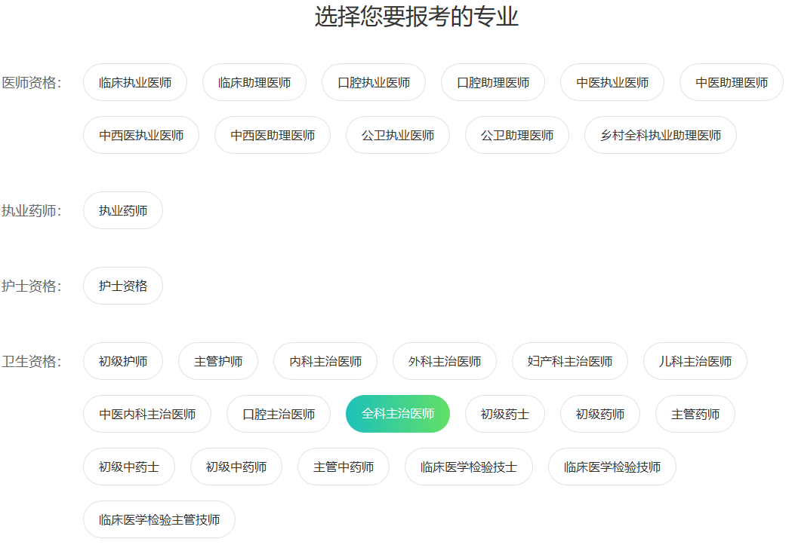Select 口腔主治医师 specialty

[279, 414]
